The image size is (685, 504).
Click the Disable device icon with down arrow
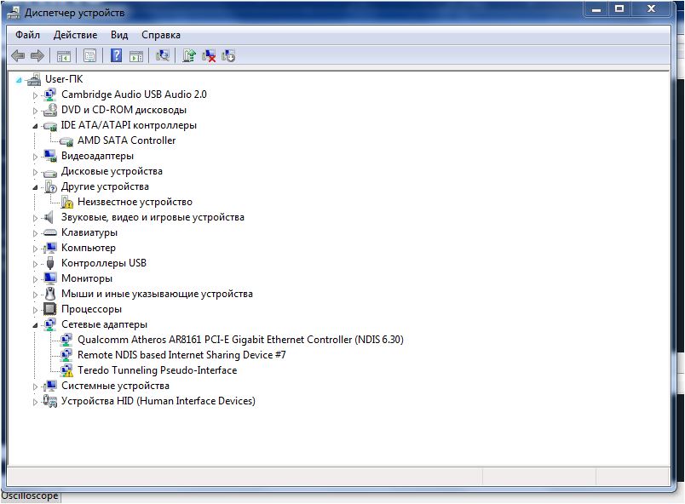pos(228,56)
